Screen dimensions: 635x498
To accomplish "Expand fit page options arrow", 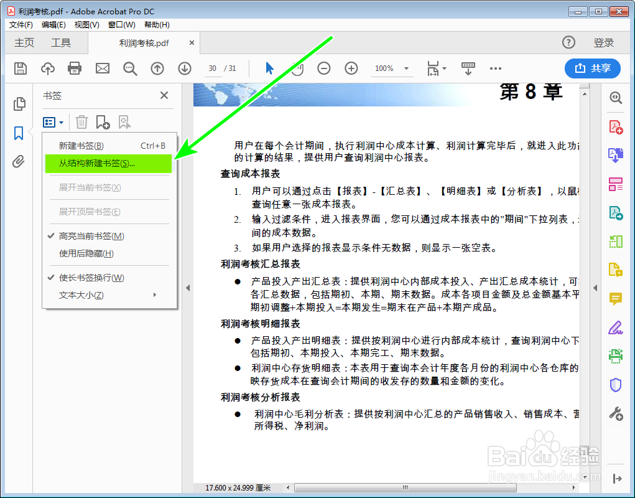I will click(444, 68).
